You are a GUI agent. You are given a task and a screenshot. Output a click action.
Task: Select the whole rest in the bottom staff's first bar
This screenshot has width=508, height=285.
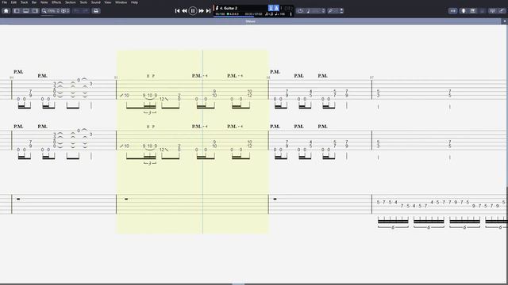pos(18,199)
